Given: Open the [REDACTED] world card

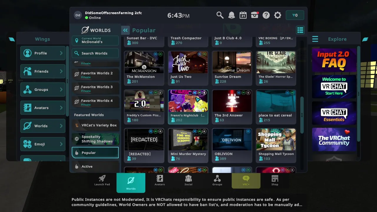Looking at the screenshot, I should click(x=144, y=145).
